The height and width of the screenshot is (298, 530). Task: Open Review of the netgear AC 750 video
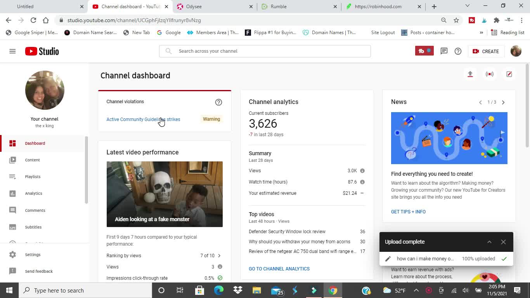pos(302,251)
